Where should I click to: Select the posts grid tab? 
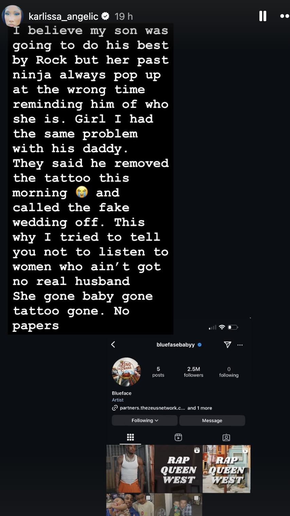click(x=130, y=437)
